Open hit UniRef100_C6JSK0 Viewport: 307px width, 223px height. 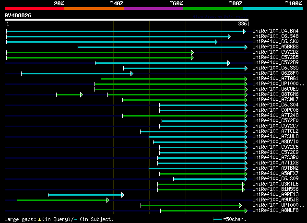(275, 41)
